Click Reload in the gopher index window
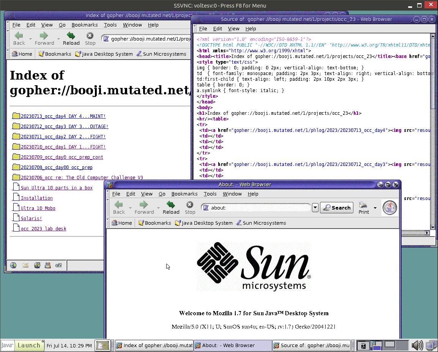Image resolution: width=438 pixels, height=352 pixels. point(71,39)
